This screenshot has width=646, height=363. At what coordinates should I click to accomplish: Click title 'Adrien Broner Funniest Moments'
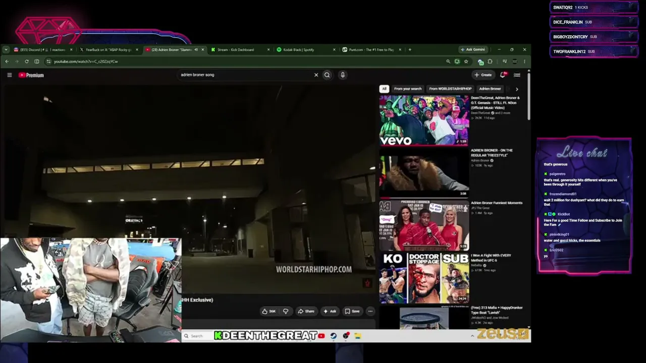click(497, 203)
